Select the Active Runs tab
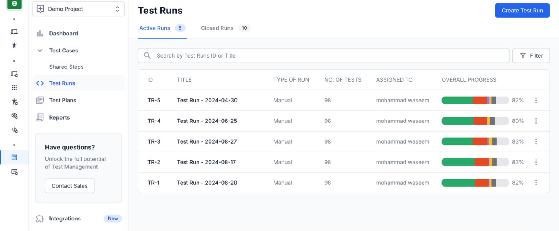559x231 pixels. 154,28
